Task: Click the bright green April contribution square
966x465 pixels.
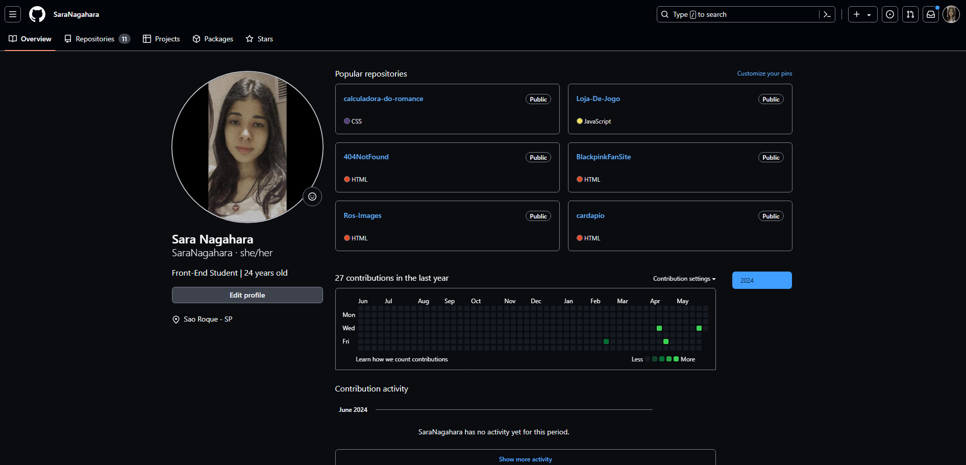Action: 659,328
